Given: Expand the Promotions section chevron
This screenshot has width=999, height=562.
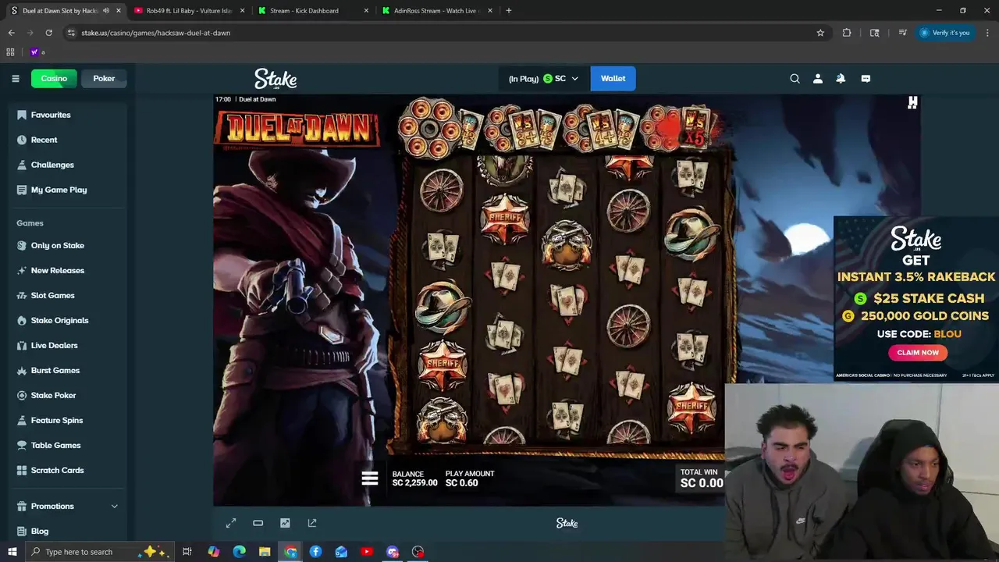Looking at the screenshot, I should 114,506.
